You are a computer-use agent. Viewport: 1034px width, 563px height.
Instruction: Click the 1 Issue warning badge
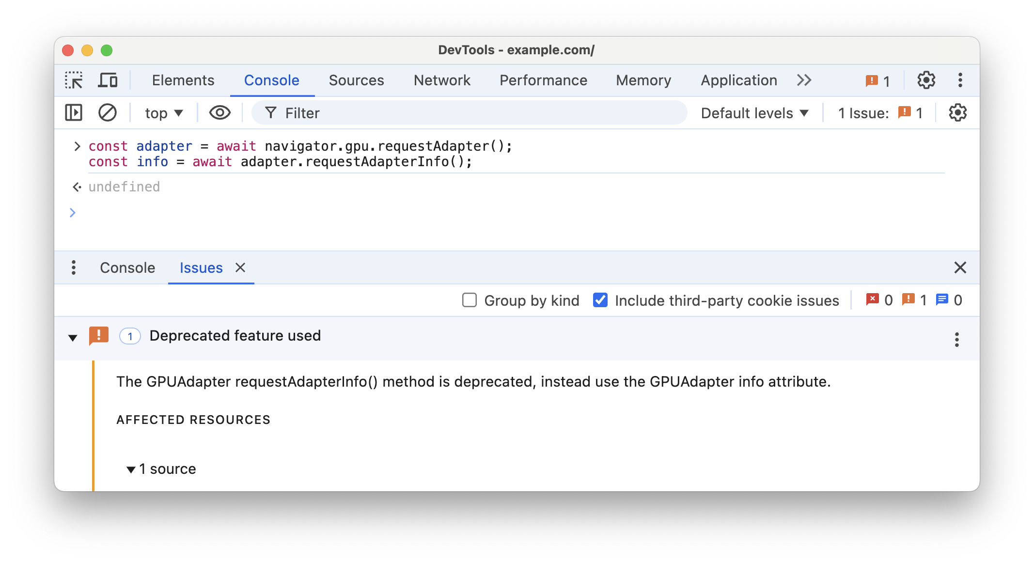pos(907,113)
